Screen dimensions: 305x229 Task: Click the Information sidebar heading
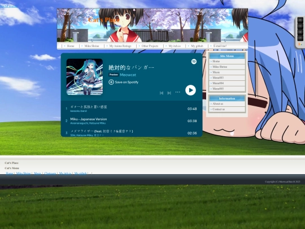click(x=227, y=98)
